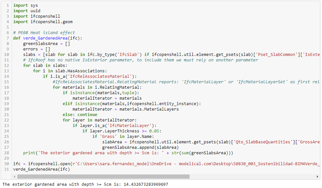The height and width of the screenshot is (188, 322).
Task: Click the left scroll arrow of the horizontal scrollbar
Action: click(x=14, y=177)
